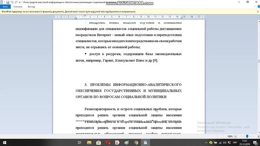The width and height of the screenshot is (260, 146).
Task: Open the network signal tray icon
Action: click(220, 142)
